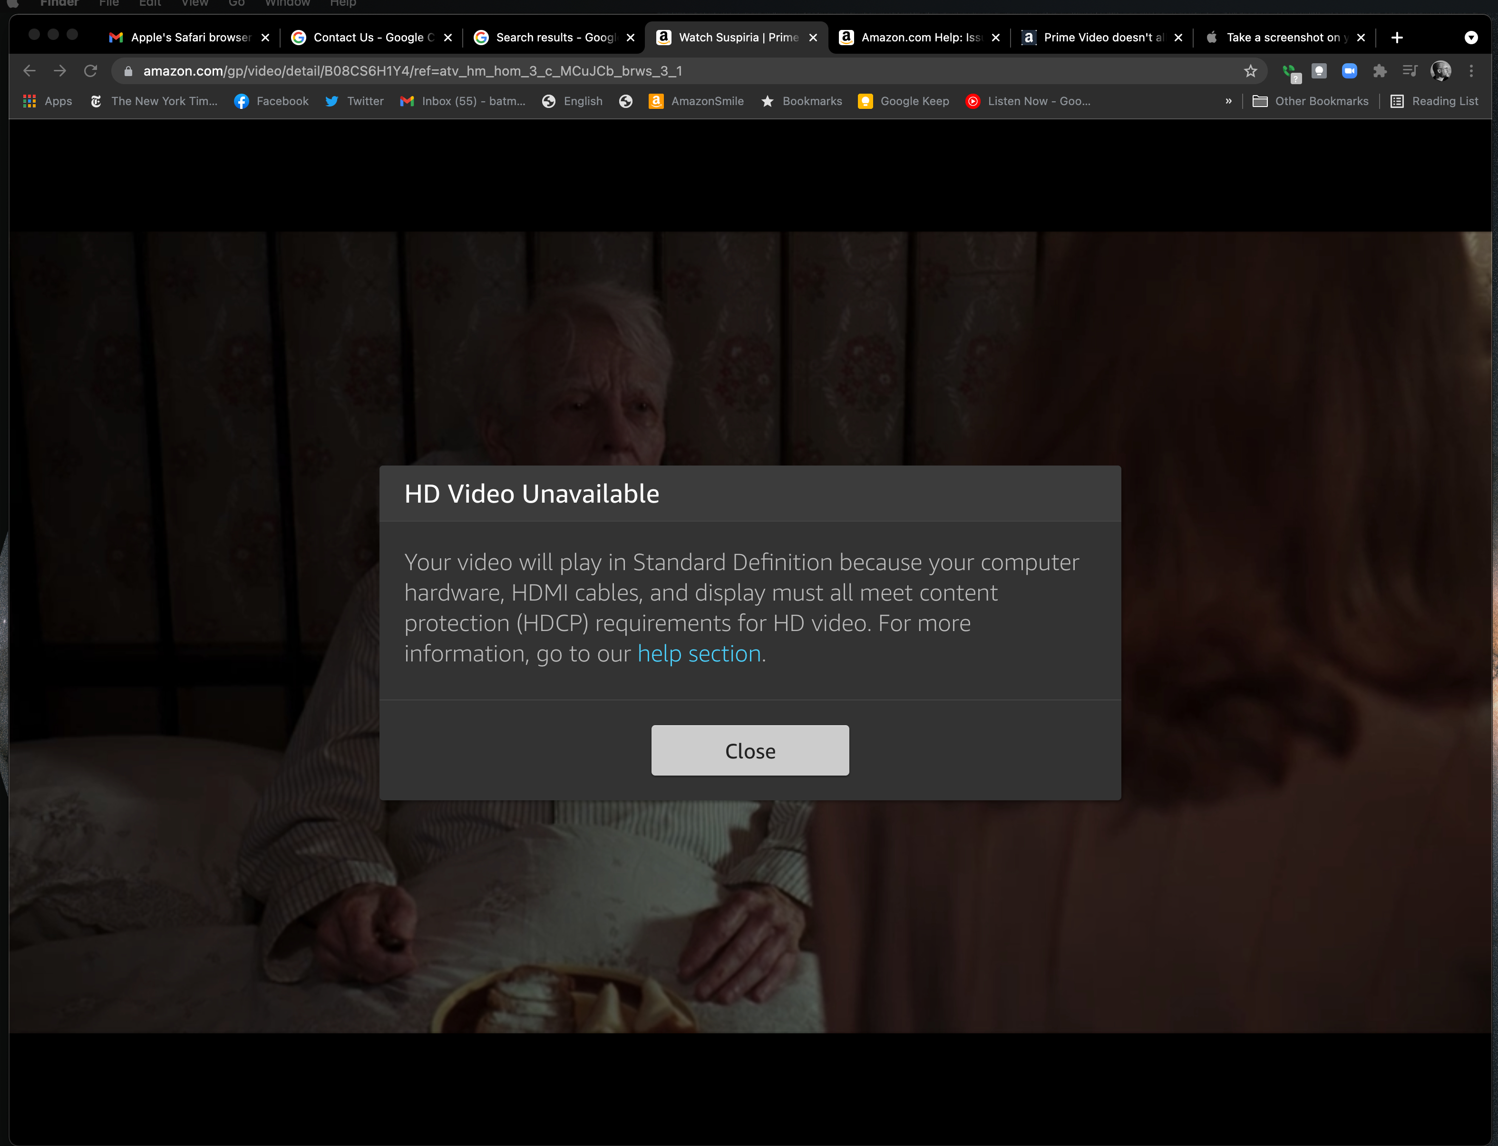Reload the Amazon video page
This screenshot has width=1498, height=1146.
[x=91, y=71]
